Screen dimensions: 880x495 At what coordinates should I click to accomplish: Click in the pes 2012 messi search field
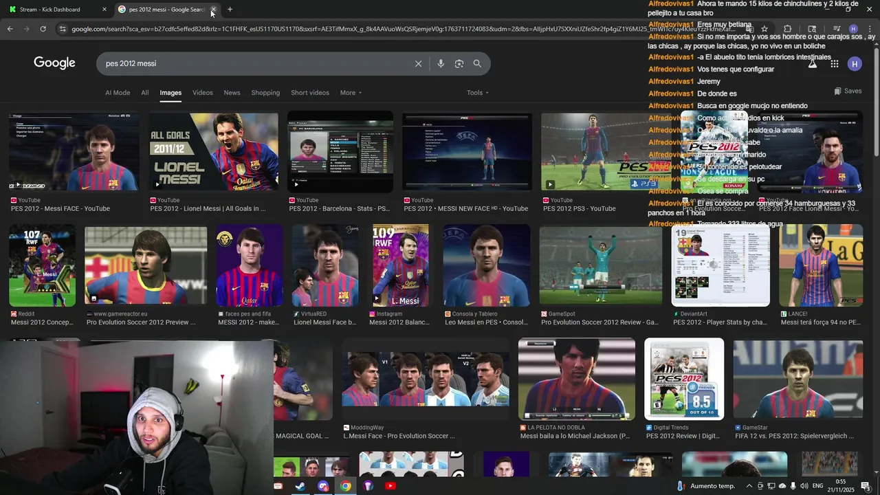254,63
